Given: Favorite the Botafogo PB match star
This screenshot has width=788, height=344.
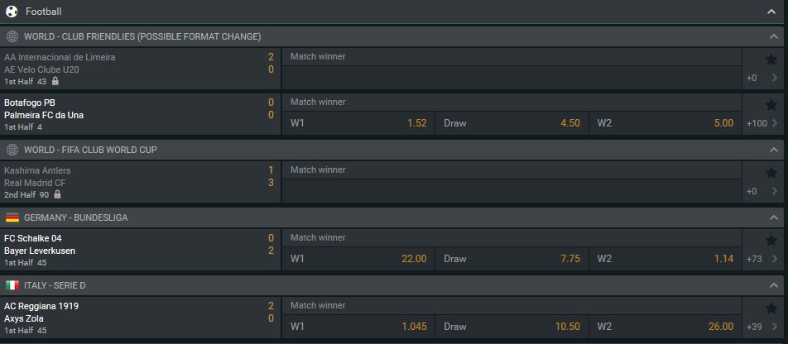Looking at the screenshot, I should coord(771,105).
